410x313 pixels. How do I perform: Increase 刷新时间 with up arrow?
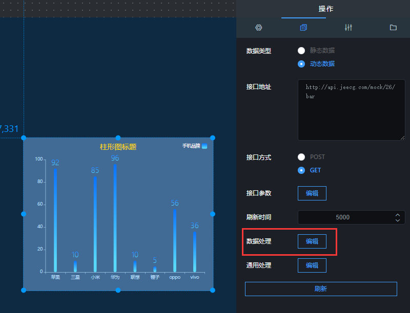pyautogui.click(x=398, y=215)
